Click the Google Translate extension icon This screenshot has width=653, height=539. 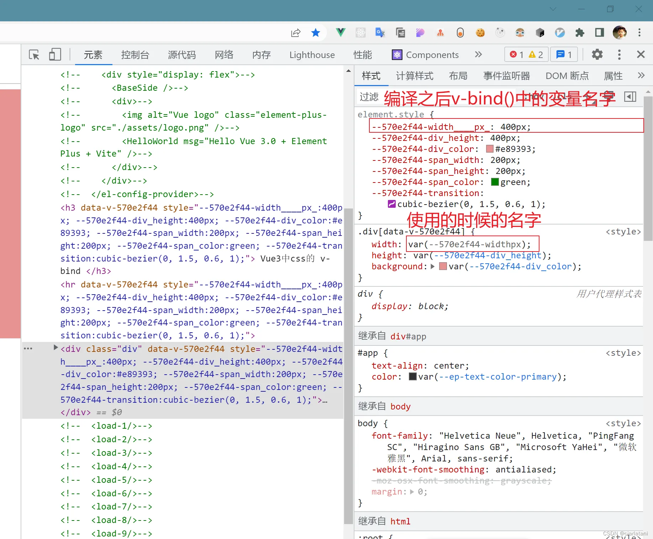380,33
